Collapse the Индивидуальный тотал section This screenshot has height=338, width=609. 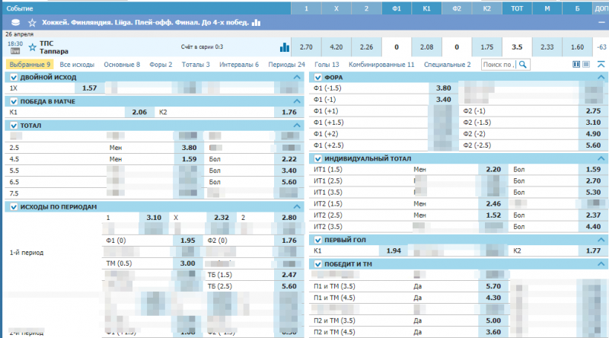(601, 158)
